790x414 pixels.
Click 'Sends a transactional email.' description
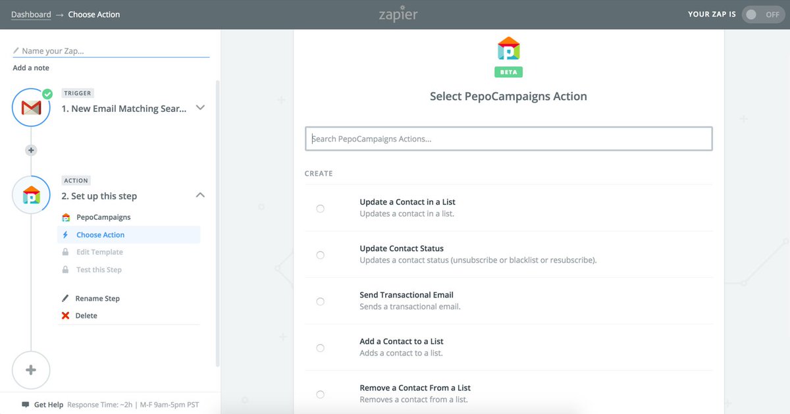410,307
